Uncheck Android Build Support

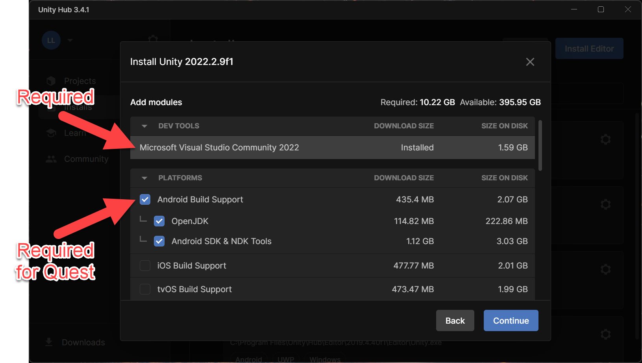pyautogui.click(x=145, y=200)
